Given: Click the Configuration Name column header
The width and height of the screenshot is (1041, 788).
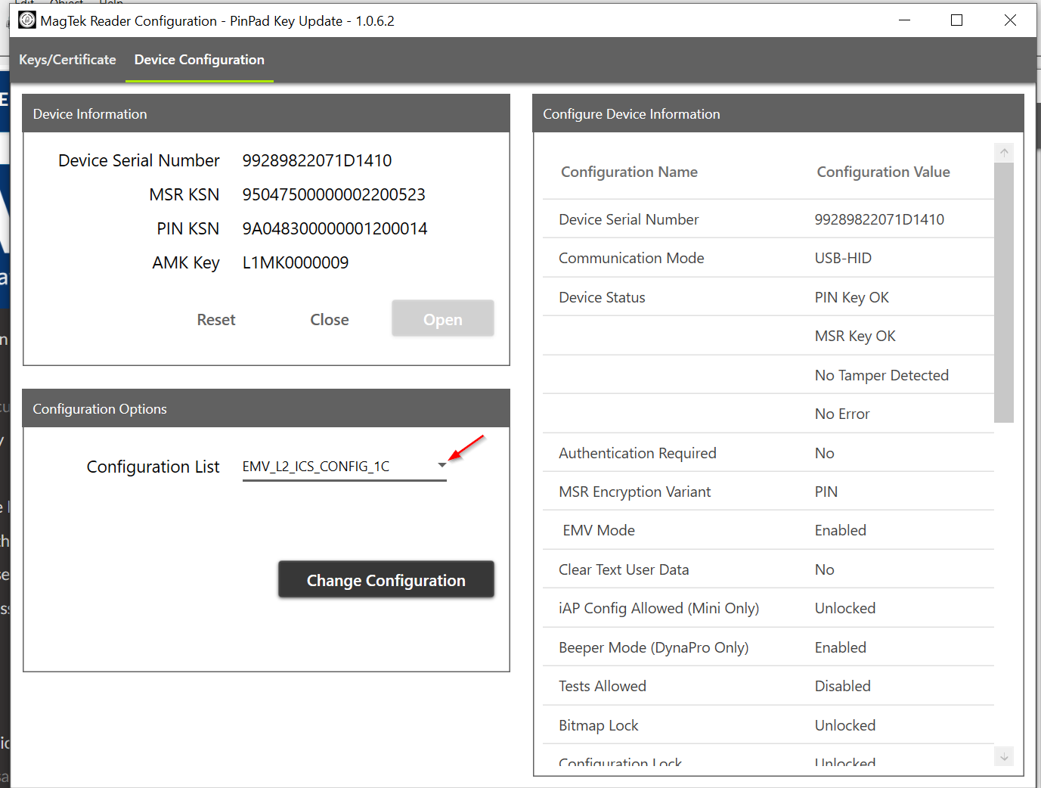Looking at the screenshot, I should coord(629,172).
